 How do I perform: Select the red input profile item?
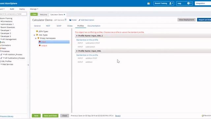tap(54, 42)
